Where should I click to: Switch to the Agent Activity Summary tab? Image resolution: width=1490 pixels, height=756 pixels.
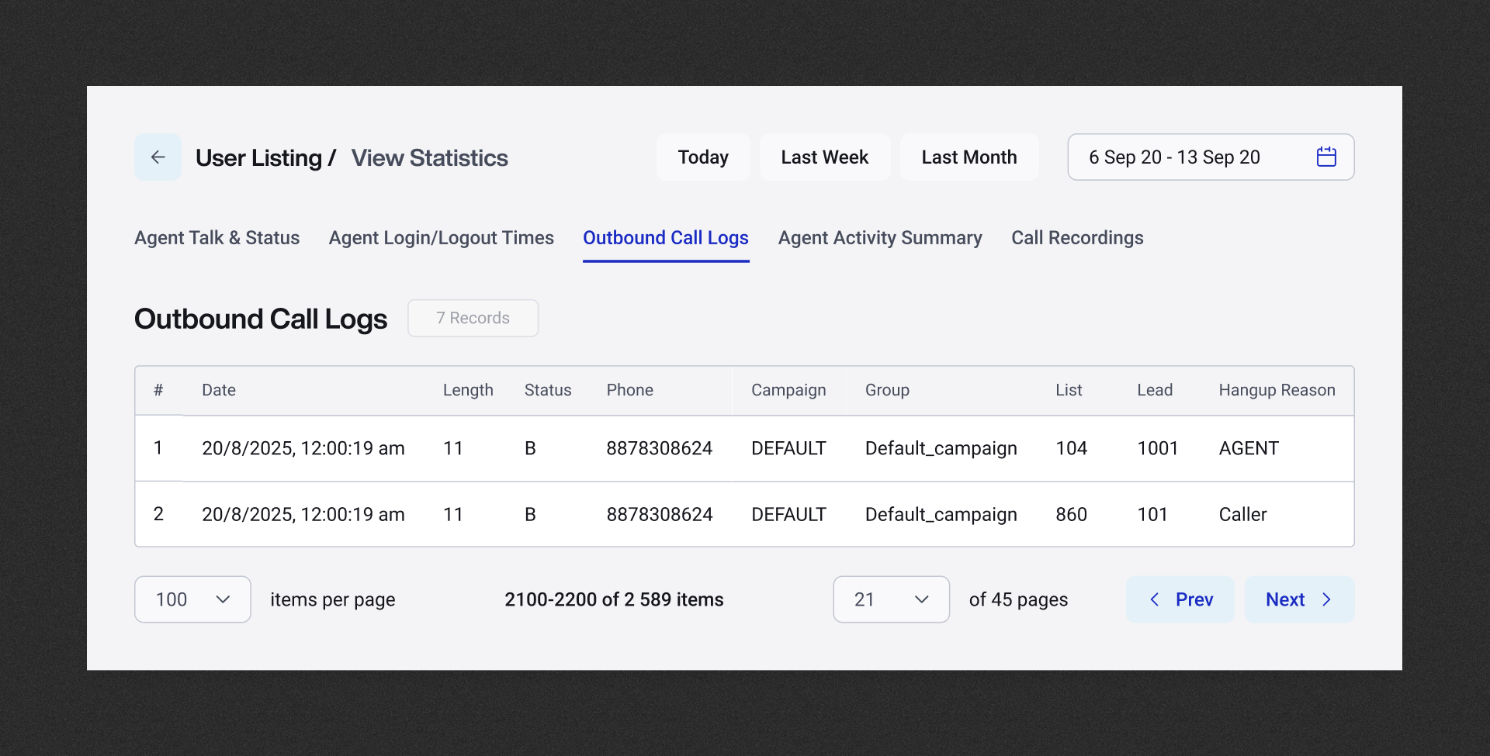(x=880, y=238)
